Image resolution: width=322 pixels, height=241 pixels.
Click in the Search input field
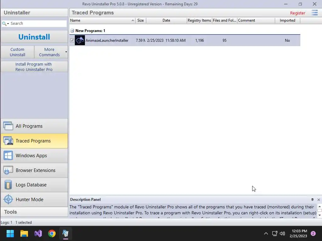click(38, 24)
